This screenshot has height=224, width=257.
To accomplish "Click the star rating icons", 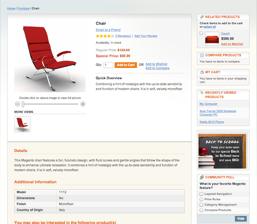I will click(x=105, y=36).
